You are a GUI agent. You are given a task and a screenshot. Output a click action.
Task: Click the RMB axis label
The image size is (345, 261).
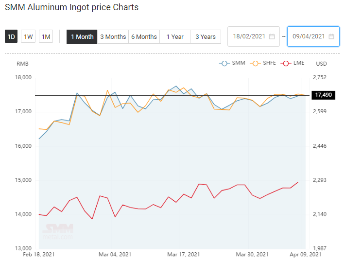(22, 64)
